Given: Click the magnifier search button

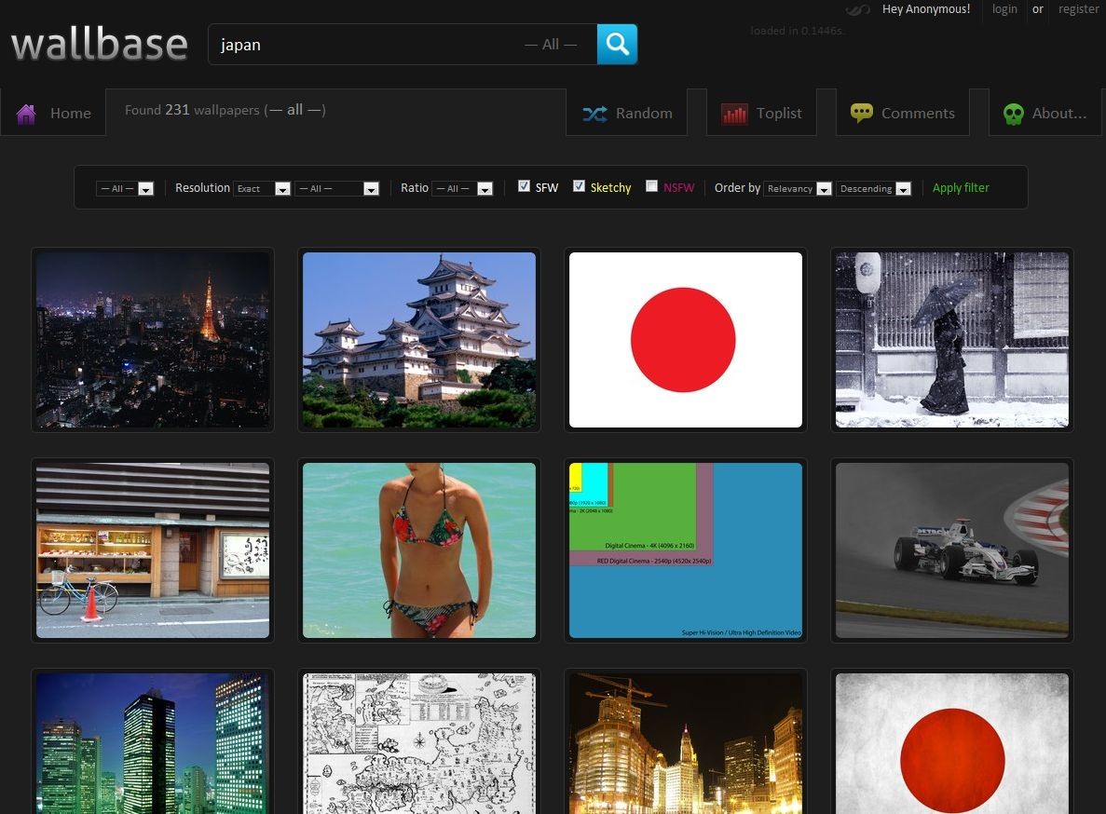Looking at the screenshot, I should pos(617,45).
